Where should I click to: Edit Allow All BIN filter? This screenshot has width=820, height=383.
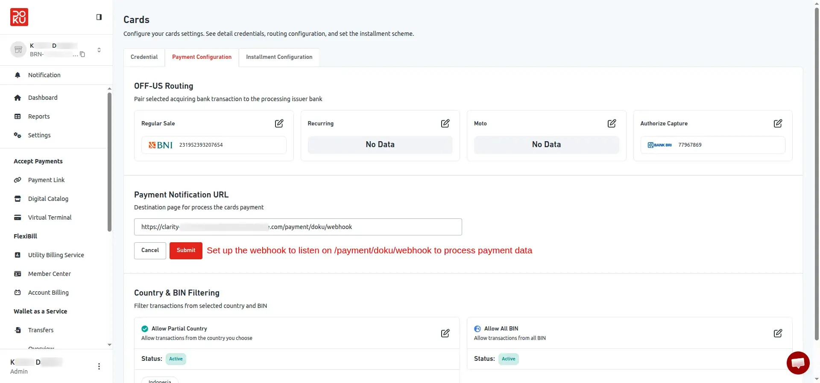pyautogui.click(x=778, y=333)
